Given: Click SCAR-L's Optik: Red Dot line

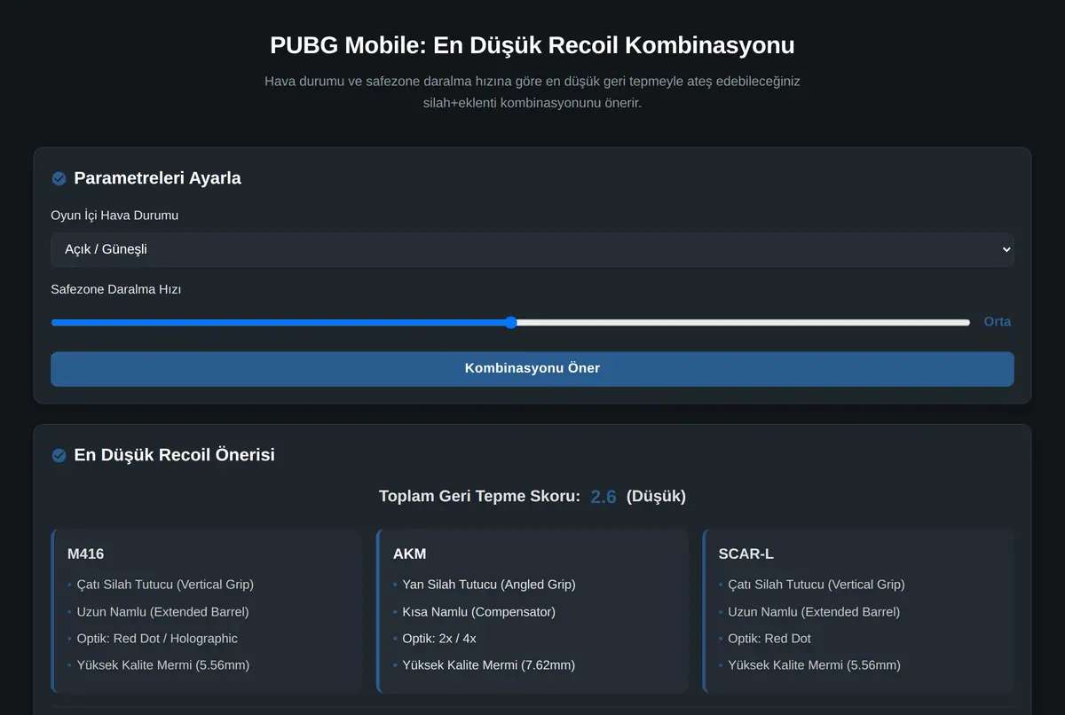Looking at the screenshot, I should [769, 638].
